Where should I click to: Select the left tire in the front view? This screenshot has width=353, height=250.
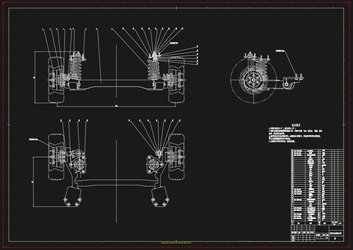tap(56, 80)
